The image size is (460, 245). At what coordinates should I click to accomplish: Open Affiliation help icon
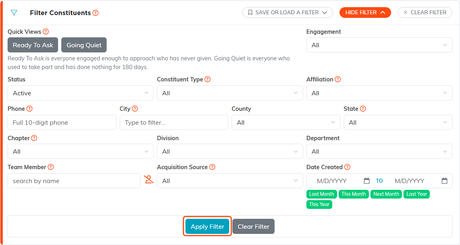coord(338,79)
